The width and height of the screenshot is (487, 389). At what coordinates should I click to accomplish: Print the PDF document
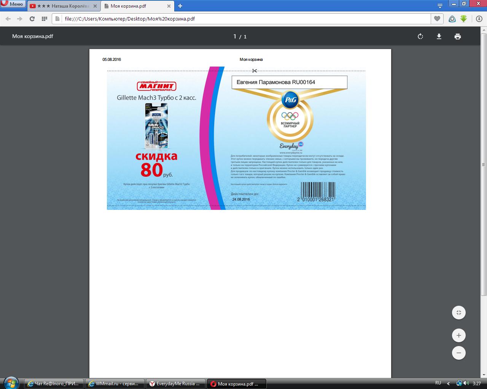[458, 37]
